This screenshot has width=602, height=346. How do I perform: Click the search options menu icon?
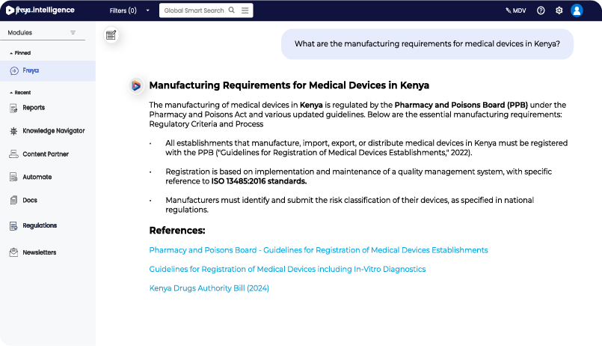click(245, 10)
